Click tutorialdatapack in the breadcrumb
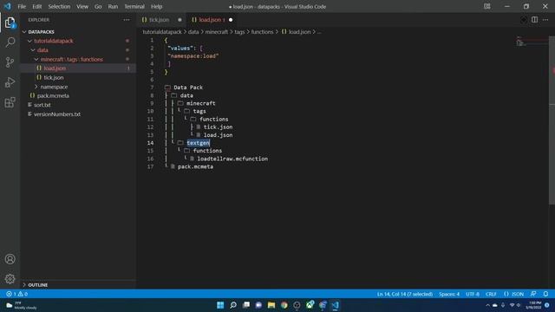This screenshot has height=312, width=555. click(x=162, y=32)
